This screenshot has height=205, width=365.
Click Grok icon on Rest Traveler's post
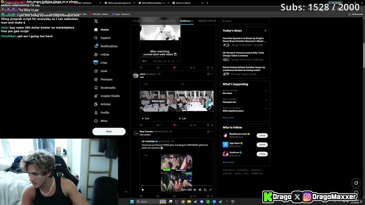coord(208,132)
